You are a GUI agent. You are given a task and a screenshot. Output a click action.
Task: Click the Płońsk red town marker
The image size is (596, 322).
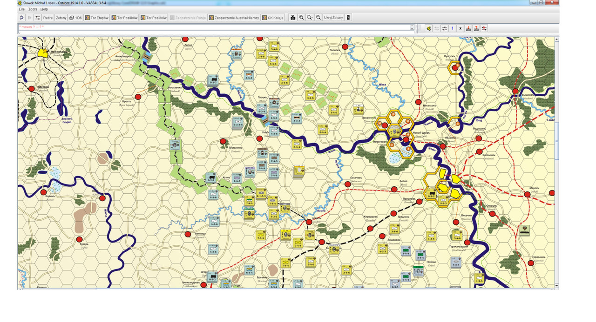coord(345,46)
